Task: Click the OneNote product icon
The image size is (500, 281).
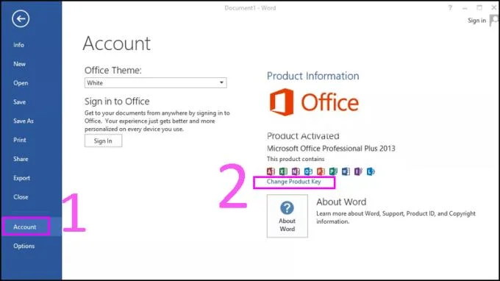Action: (296, 171)
